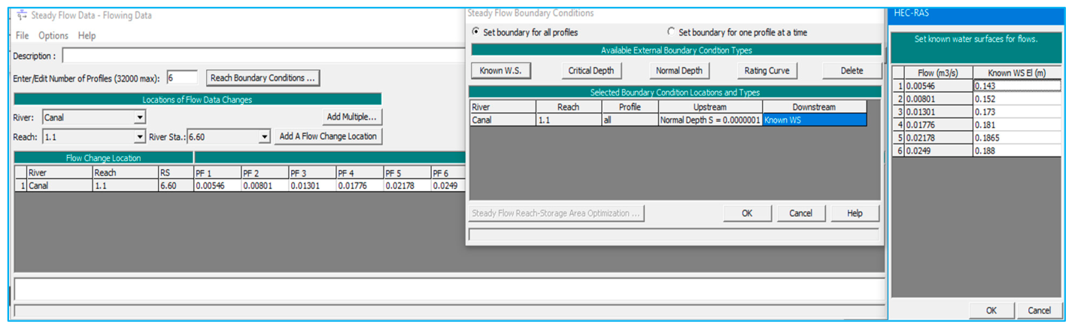Click Known WS El cell 0.173
Screen dimensions: 1072x328
click(x=1017, y=111)
